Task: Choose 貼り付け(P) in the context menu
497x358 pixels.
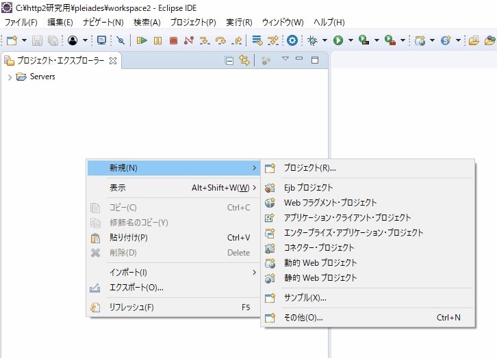Action: click(x=173, y=238)
